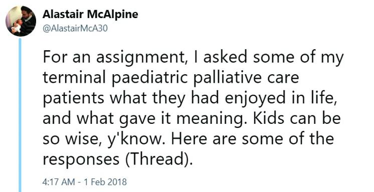Click the words "enjoyed in life"
Viewport: 374px width, 192px height.
click(281, 99)
